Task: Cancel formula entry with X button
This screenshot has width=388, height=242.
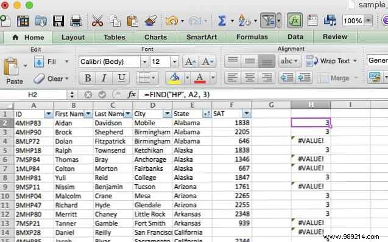Action: pyautogui.click(x=88, y=95)
